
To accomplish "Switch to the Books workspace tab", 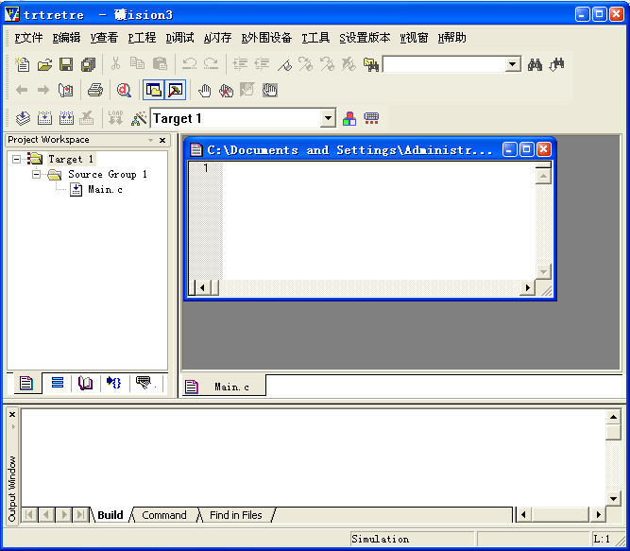I will click(86, 383).
